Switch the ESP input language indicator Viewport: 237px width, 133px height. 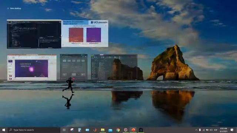click(x=216, y=130)
